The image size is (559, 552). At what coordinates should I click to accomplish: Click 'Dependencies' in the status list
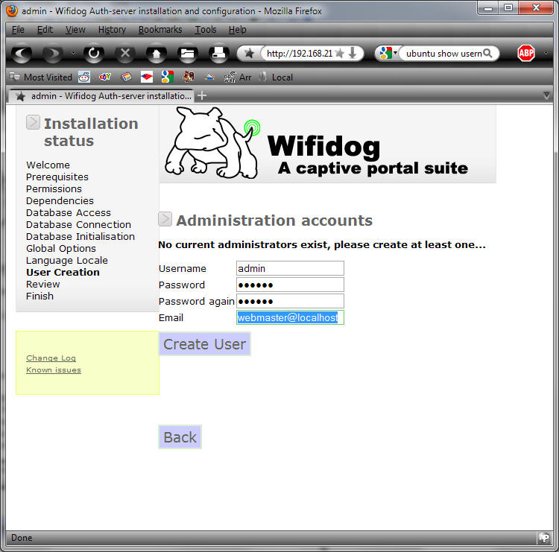tap(60, 200)
